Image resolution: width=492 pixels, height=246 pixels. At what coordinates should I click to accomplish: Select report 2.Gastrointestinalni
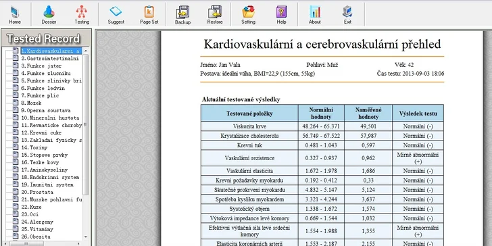pyautogui.click(x=50, y=58)
